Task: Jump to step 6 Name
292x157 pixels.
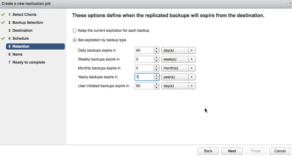Action: coord(17,54)
